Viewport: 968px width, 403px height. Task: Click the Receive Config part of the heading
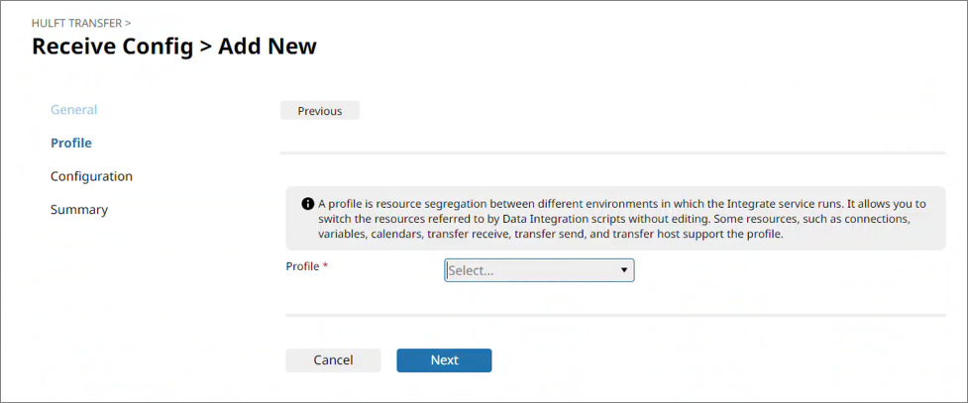click(x=112, y=47)
